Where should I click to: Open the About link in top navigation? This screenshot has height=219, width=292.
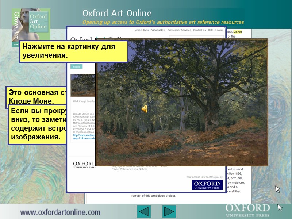point(146,30)
